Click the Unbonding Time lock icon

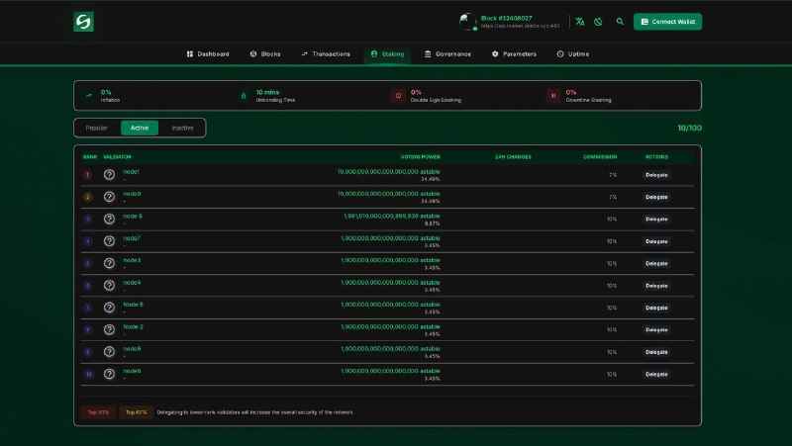(x=243, y=95)
